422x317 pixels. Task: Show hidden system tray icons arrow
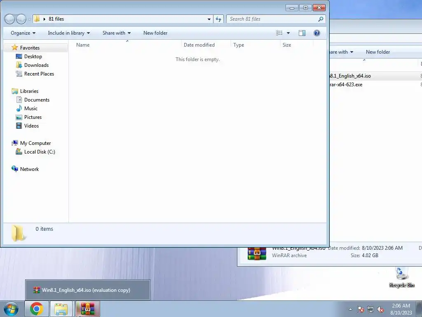tap(350, 309)
